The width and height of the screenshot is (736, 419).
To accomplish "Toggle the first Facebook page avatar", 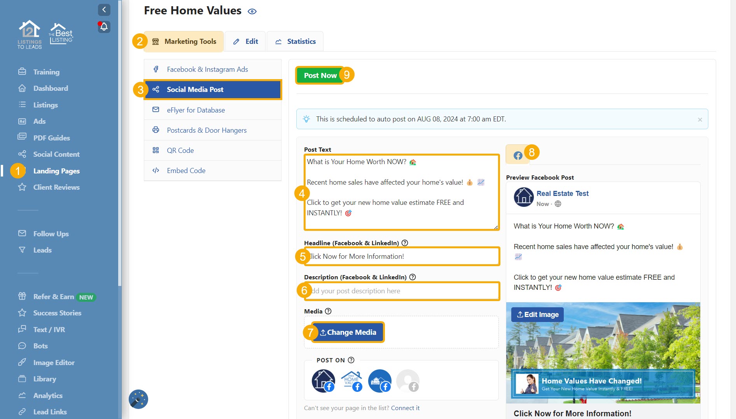I will (323, 381).
